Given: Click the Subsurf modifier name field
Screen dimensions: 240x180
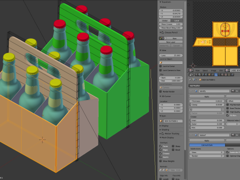Looking at the screenshot, I should [214, 135].
